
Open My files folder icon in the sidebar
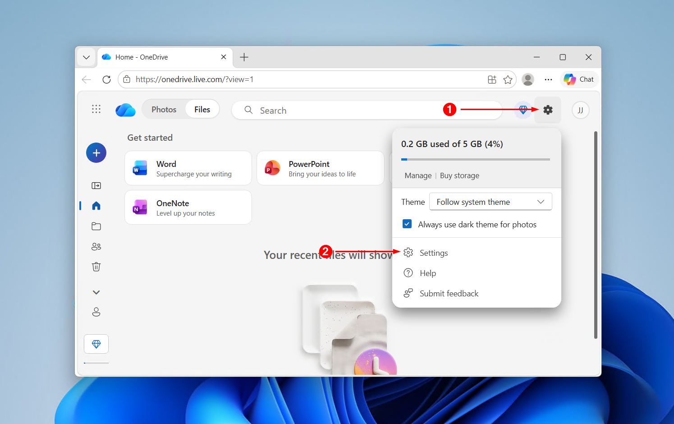(96, 226)
